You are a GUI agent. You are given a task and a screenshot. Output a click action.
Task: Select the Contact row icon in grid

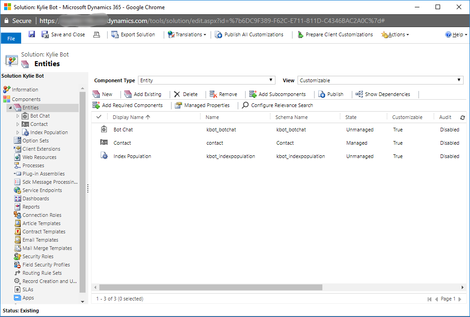[104, 142]
